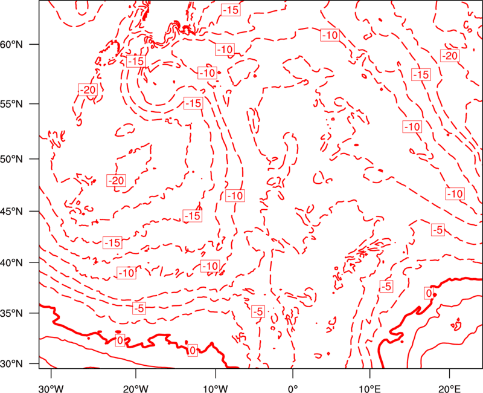Select the 40°N latitude axis label
The height and width of the screenshot is (393, 483).
[11, 263]
